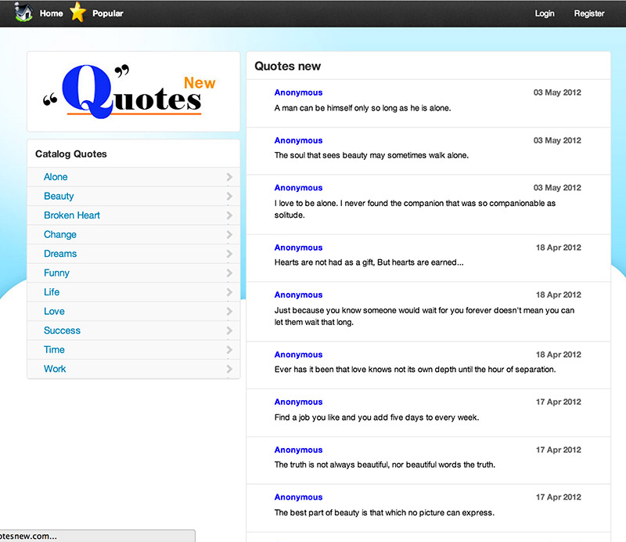
Task: Select the Change category
Action: point(60,235)
